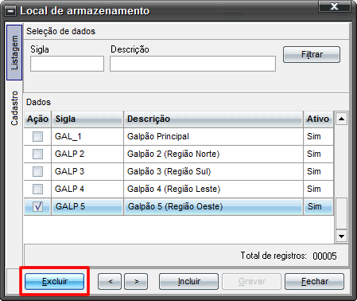This screenshot has width=357, height=301.
Task: Click the Total de registros value 00005
Action: pyautogui.click(x=324, y=256)
